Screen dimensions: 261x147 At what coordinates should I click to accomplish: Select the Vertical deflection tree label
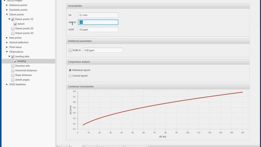point(19,42)
